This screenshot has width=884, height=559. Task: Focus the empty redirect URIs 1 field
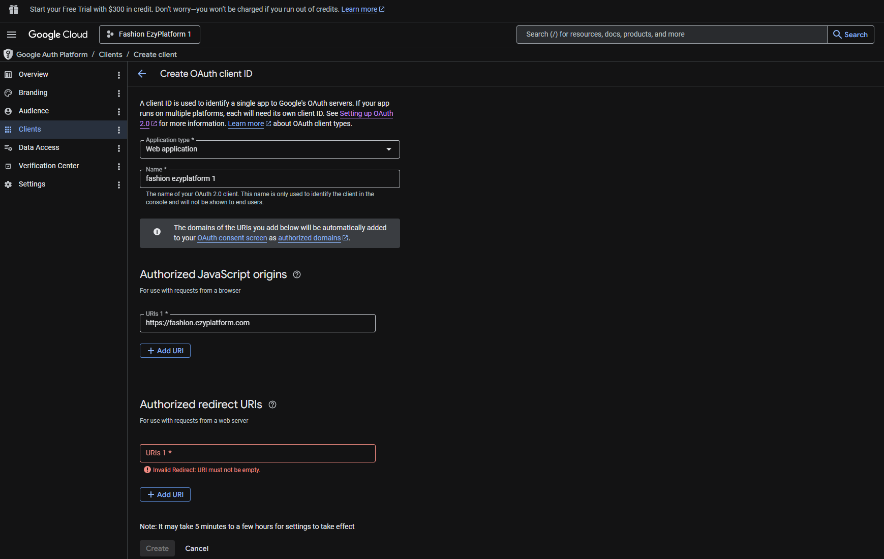pos(257,453)
